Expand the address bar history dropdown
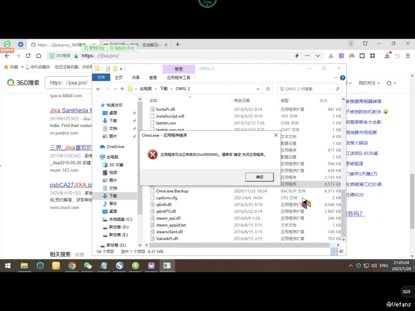 coord(258,89)
